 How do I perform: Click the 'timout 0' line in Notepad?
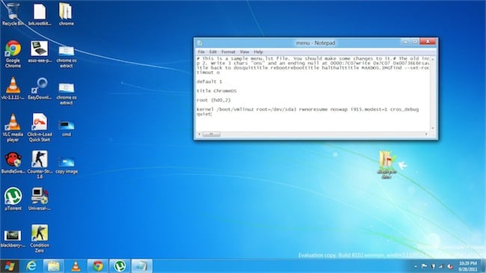click(x=208, y=73)
